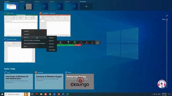172x96 pixels.
Task: Expand the Chat caret in Zoom toolbar
Action: (x=71, y=42)
